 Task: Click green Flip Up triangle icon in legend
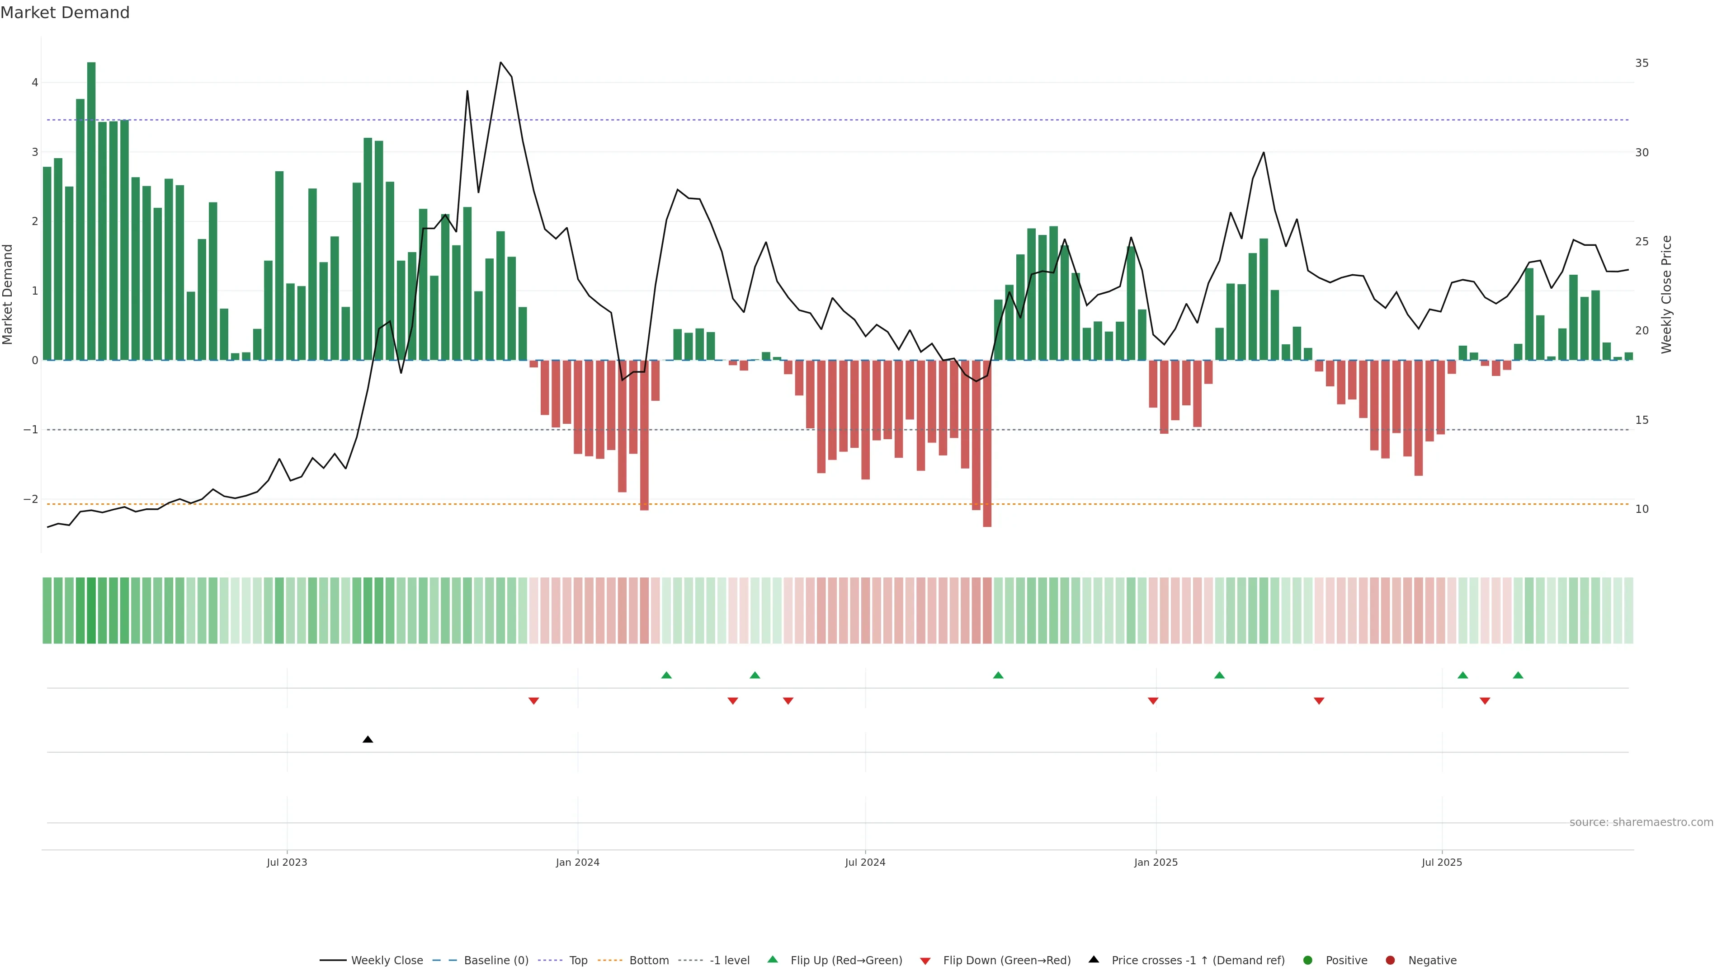point(773,960)
